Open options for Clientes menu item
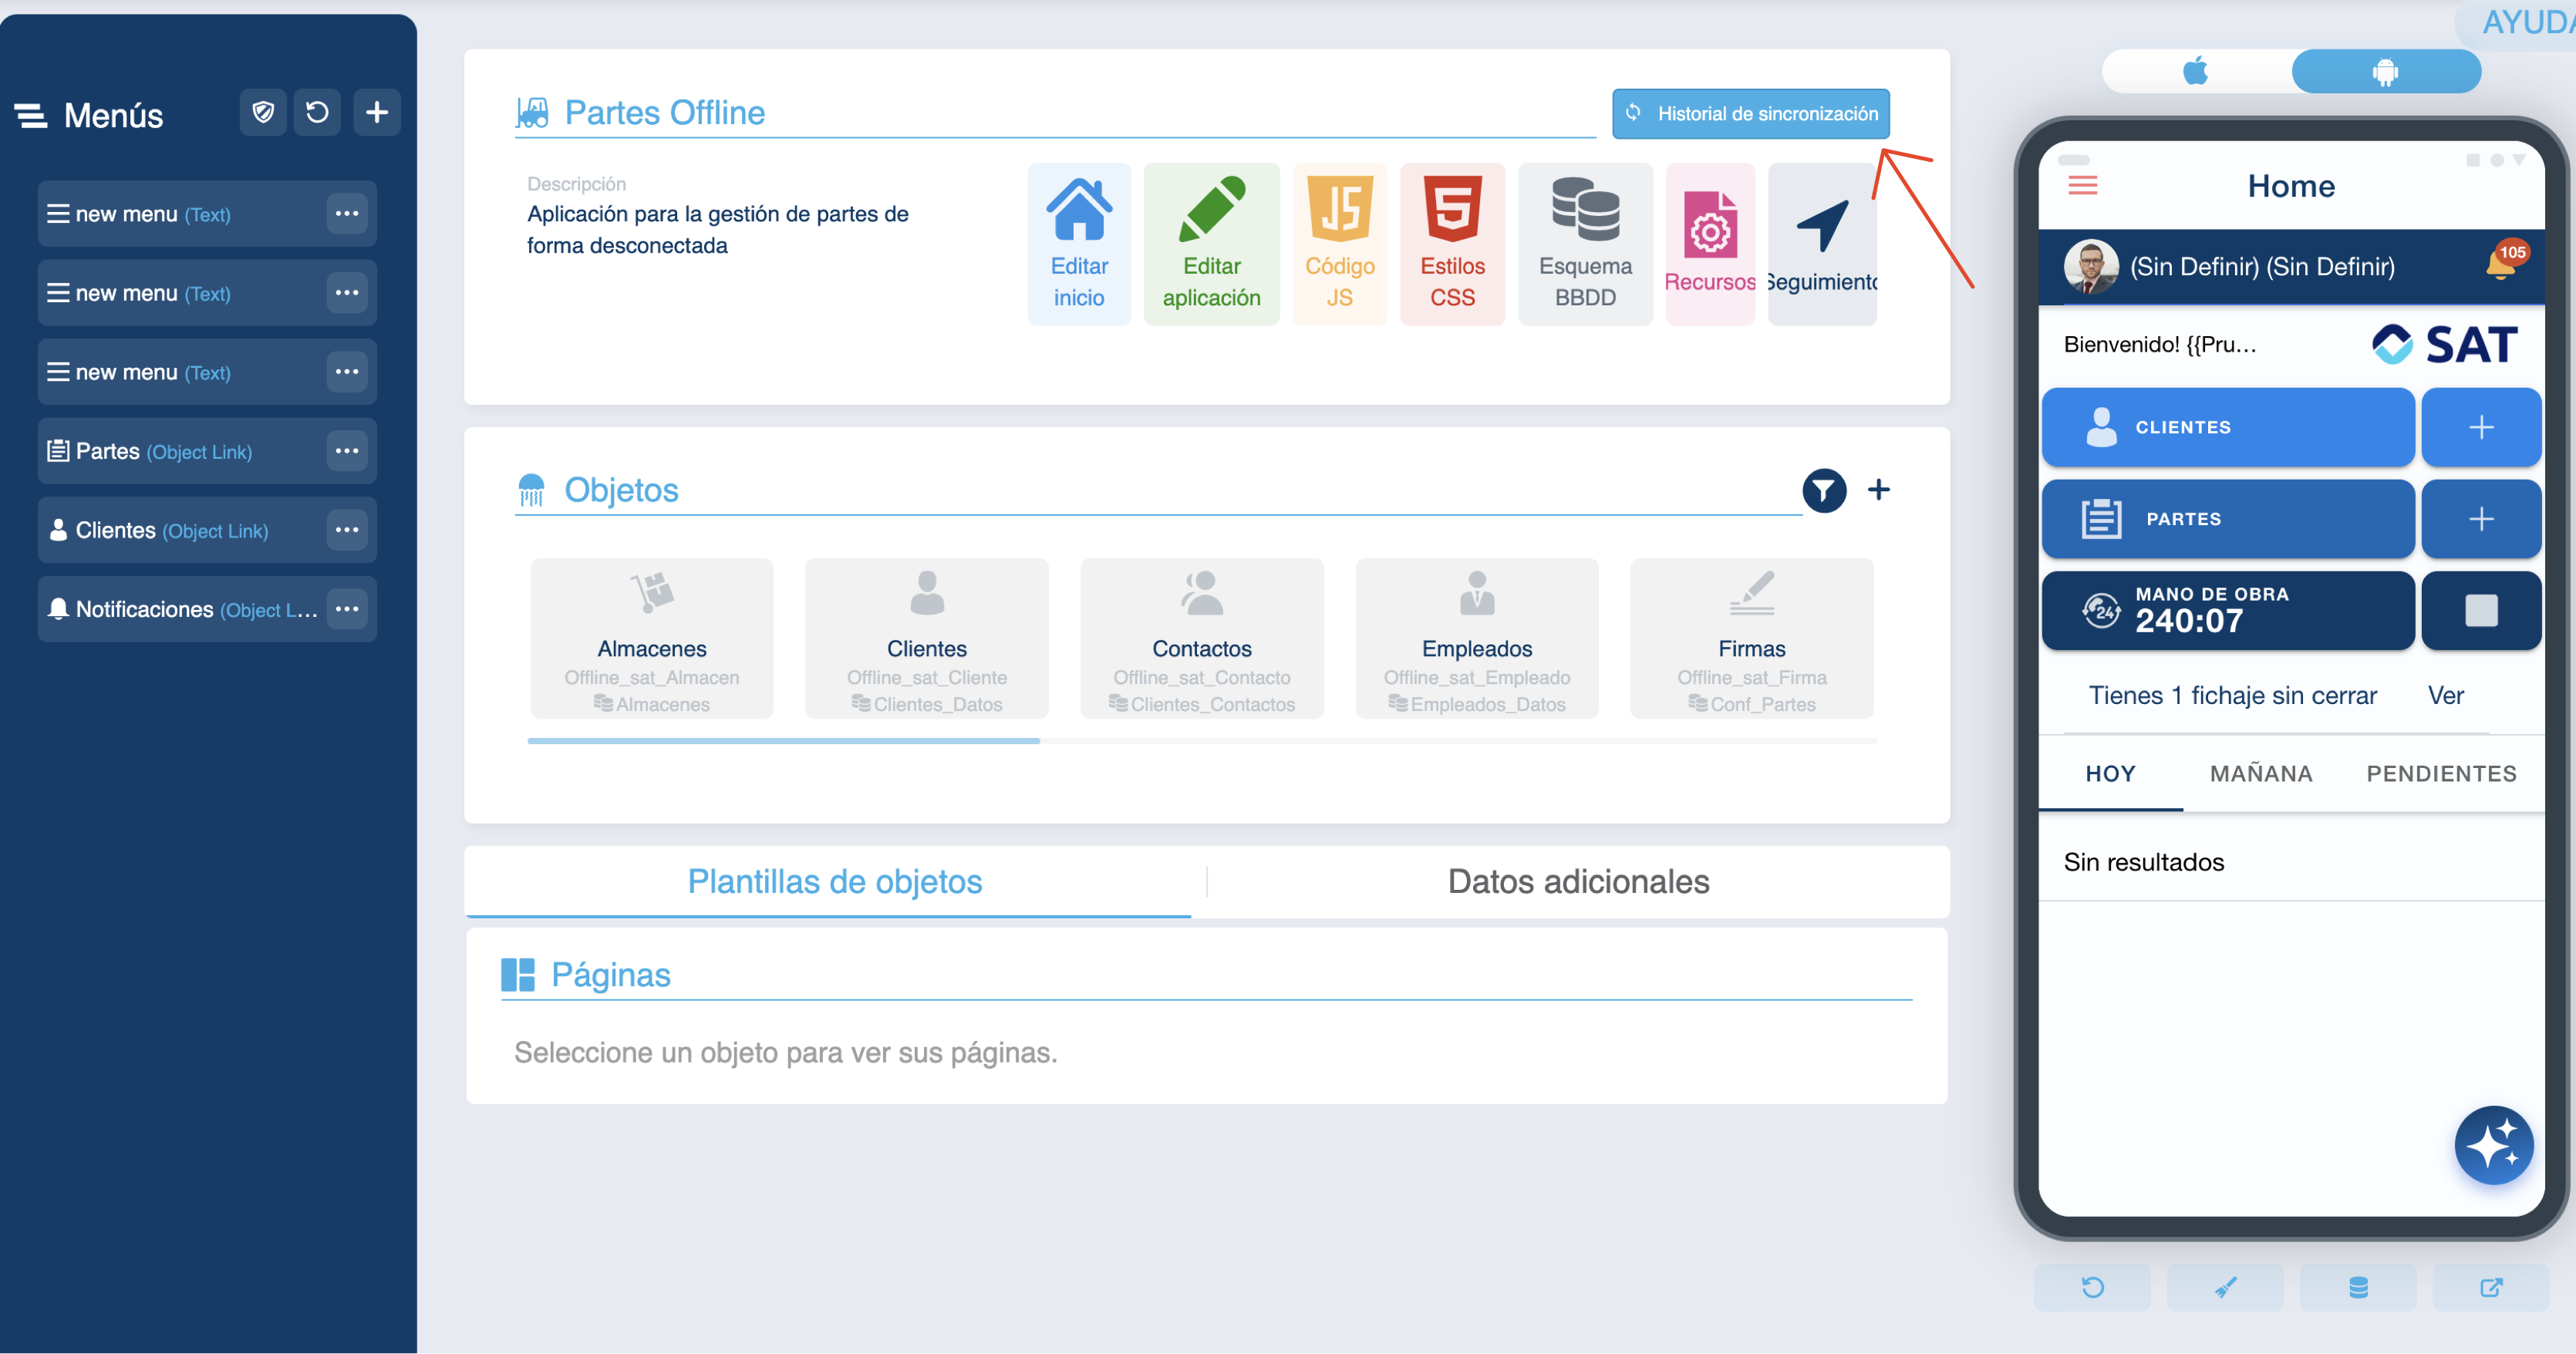Image resolution: width=2576 pixels, height=1354 pixels. tap(347, 530)
